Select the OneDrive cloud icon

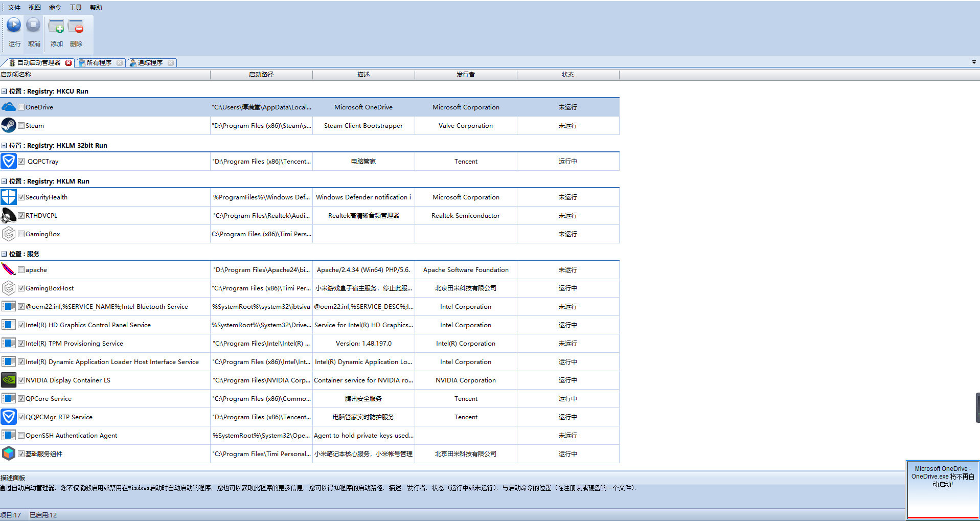[x=9, y=107]
